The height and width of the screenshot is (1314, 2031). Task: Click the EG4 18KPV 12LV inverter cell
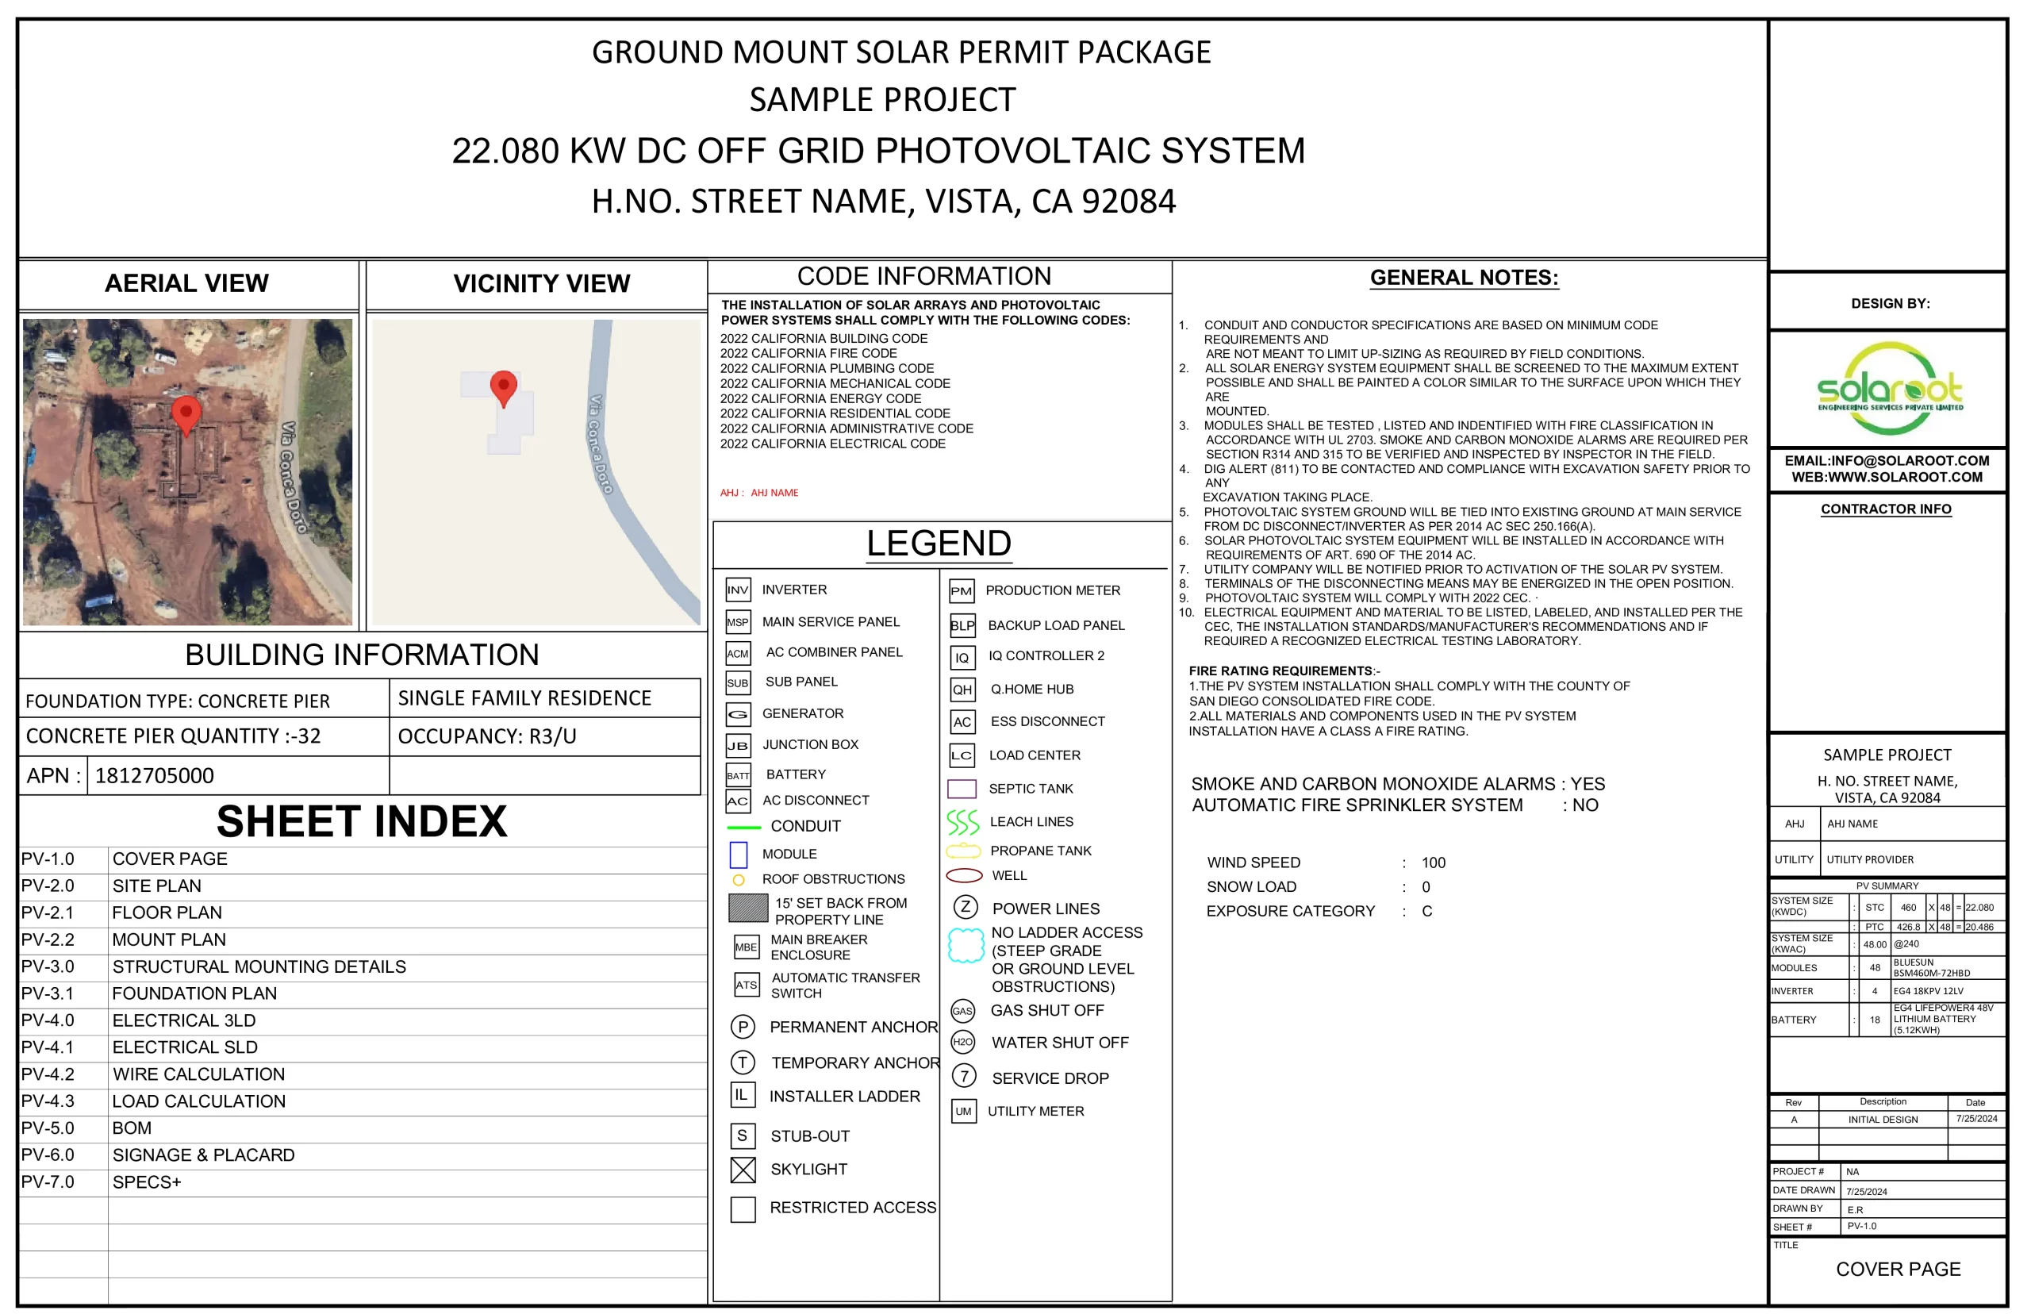click(1948, 992)
